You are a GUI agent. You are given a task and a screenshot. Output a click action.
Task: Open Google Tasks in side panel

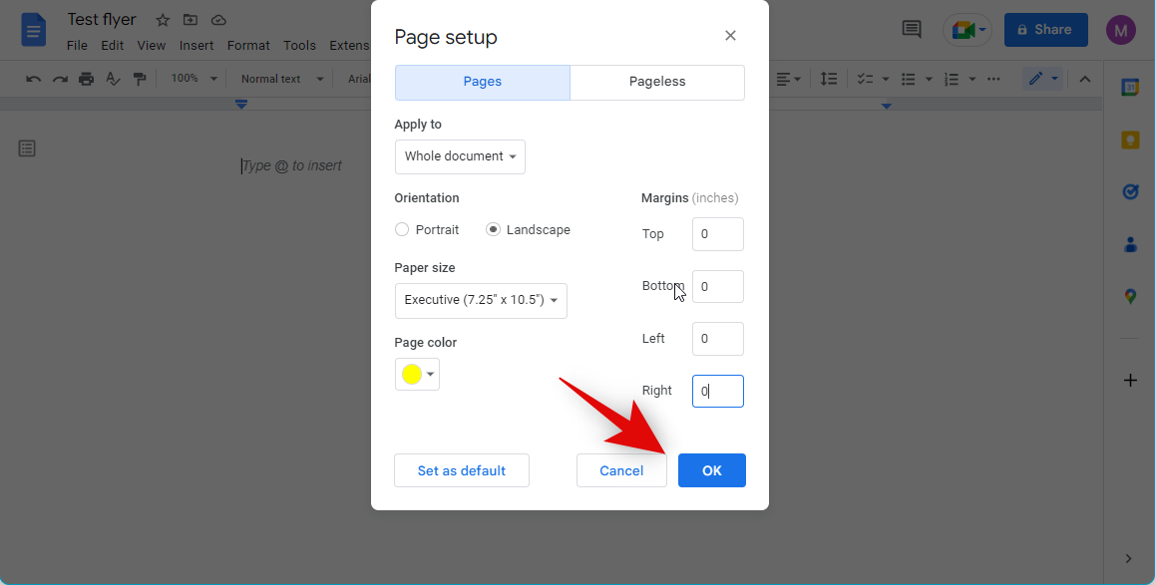click(x=1130, y=191)
